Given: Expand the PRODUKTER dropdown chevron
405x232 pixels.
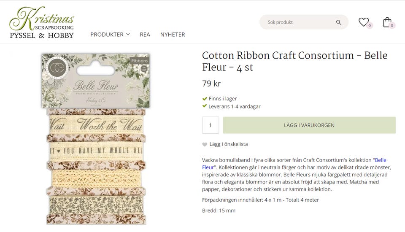Looking at the screenshot, I should coord(128,35).
